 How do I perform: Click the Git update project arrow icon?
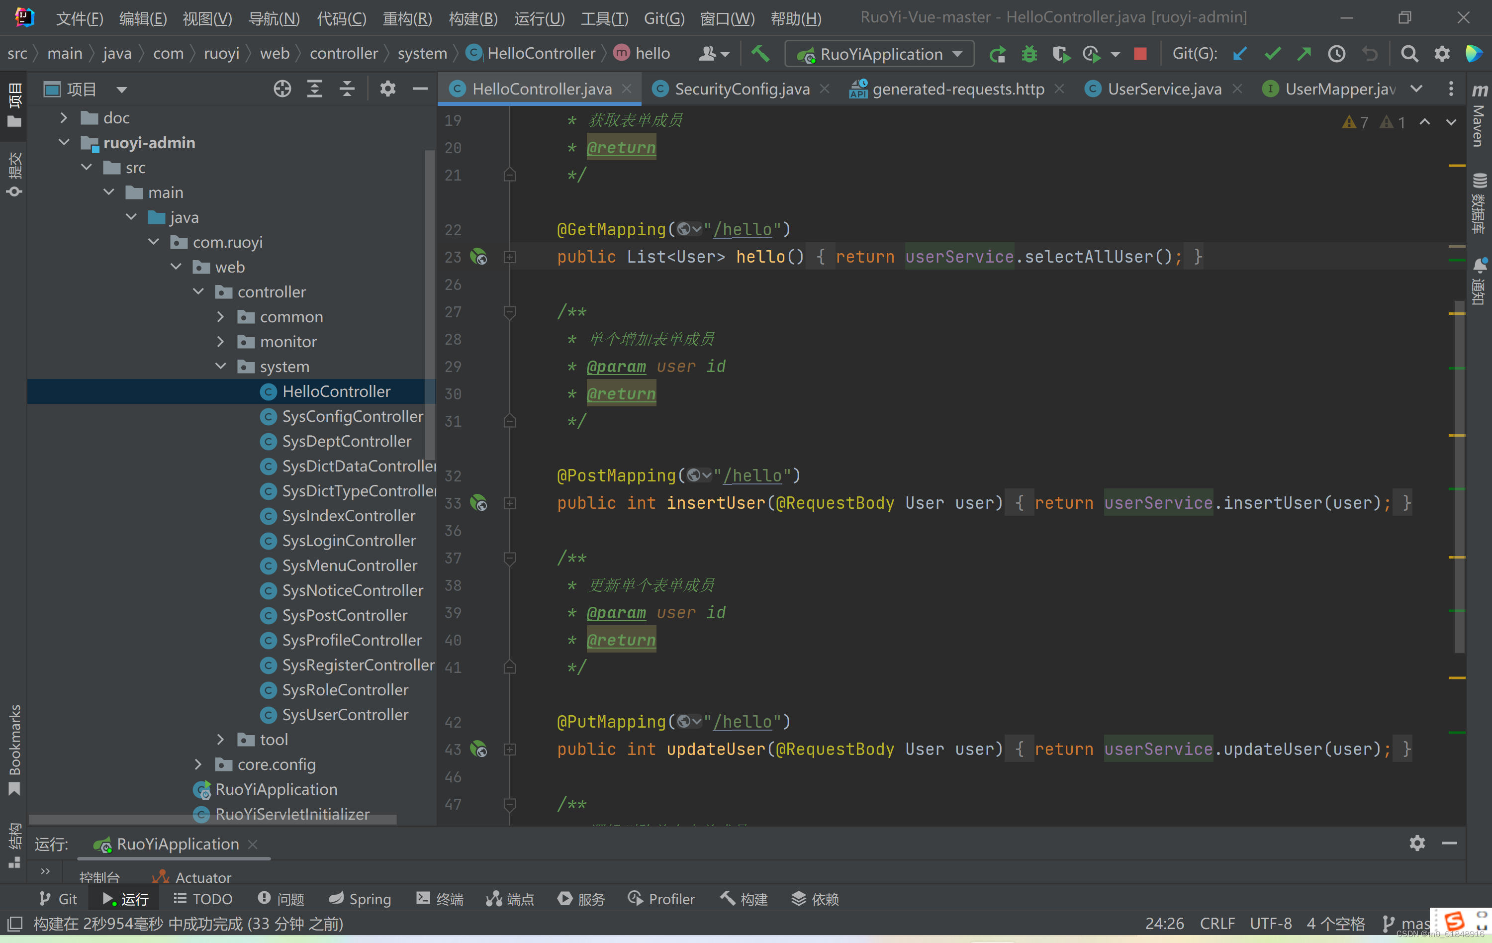point(1239,54)
